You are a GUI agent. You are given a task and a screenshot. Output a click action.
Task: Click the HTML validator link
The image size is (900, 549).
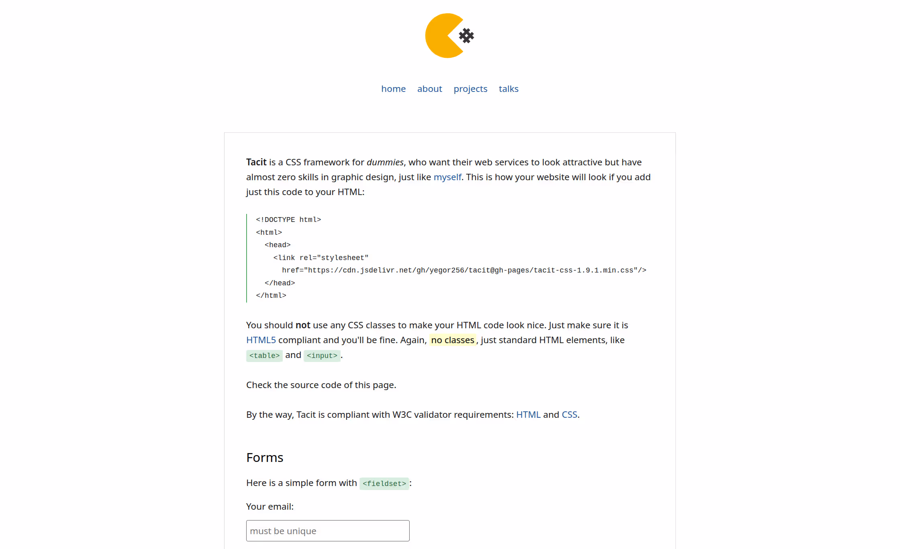pos(528,415)
